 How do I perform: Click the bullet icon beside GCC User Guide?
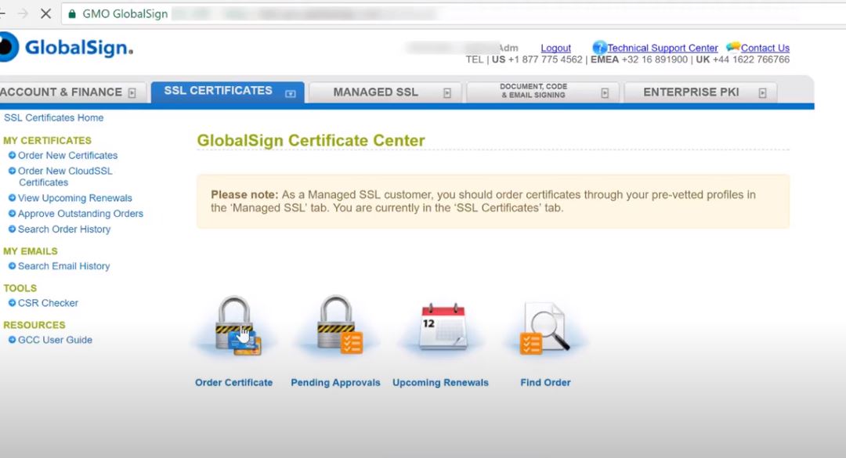(12, 340)
